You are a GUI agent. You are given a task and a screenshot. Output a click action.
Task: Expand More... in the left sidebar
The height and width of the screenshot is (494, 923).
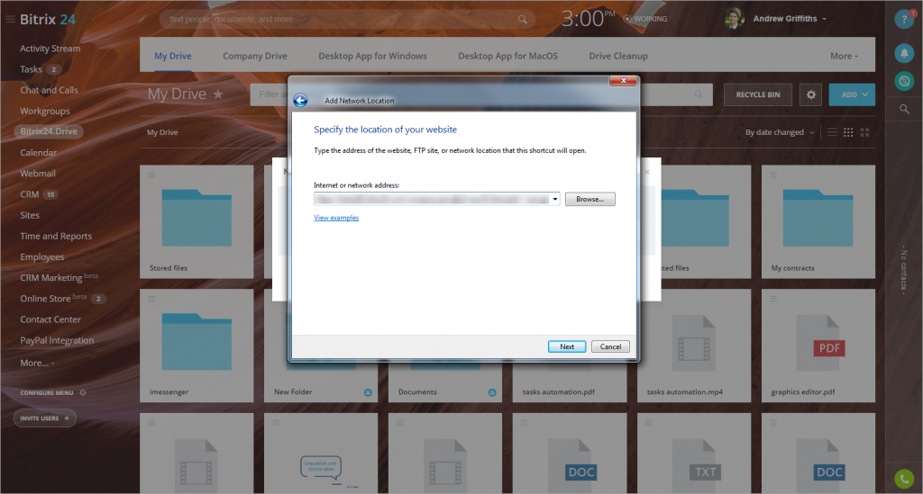point(37,363)
